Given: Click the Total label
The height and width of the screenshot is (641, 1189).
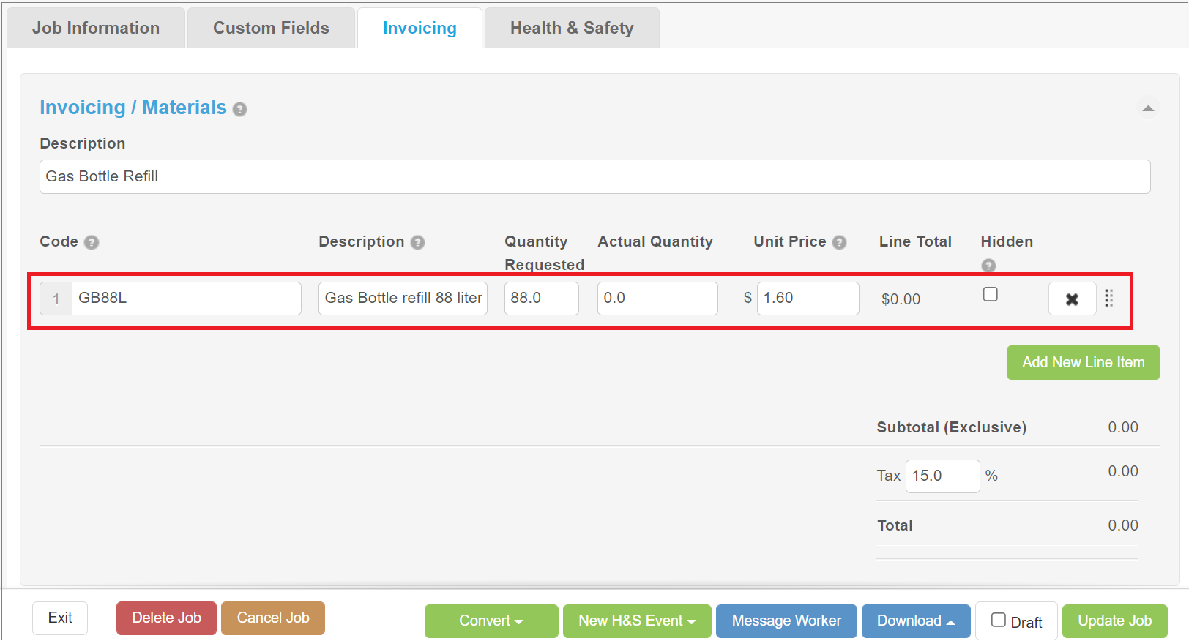Looking at the screenshot, I should (895, 525).
